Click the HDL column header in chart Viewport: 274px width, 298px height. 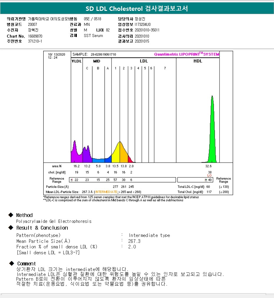tap(198, 61)
